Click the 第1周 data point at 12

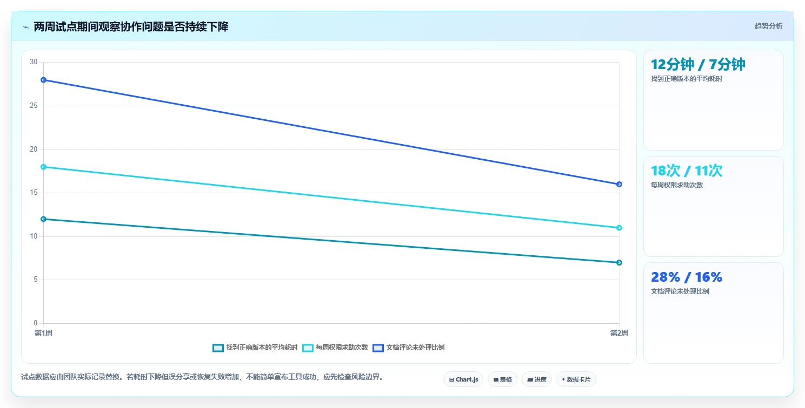pyautogui.click(x=43, y=219)
